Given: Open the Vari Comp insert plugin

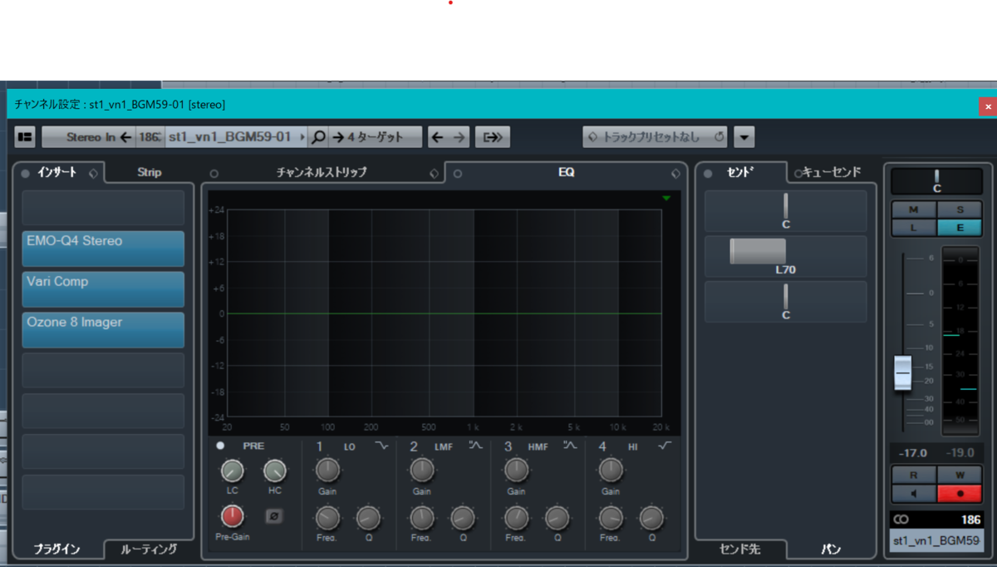Looking at the screenshot, I should click(x=103, y=289).
